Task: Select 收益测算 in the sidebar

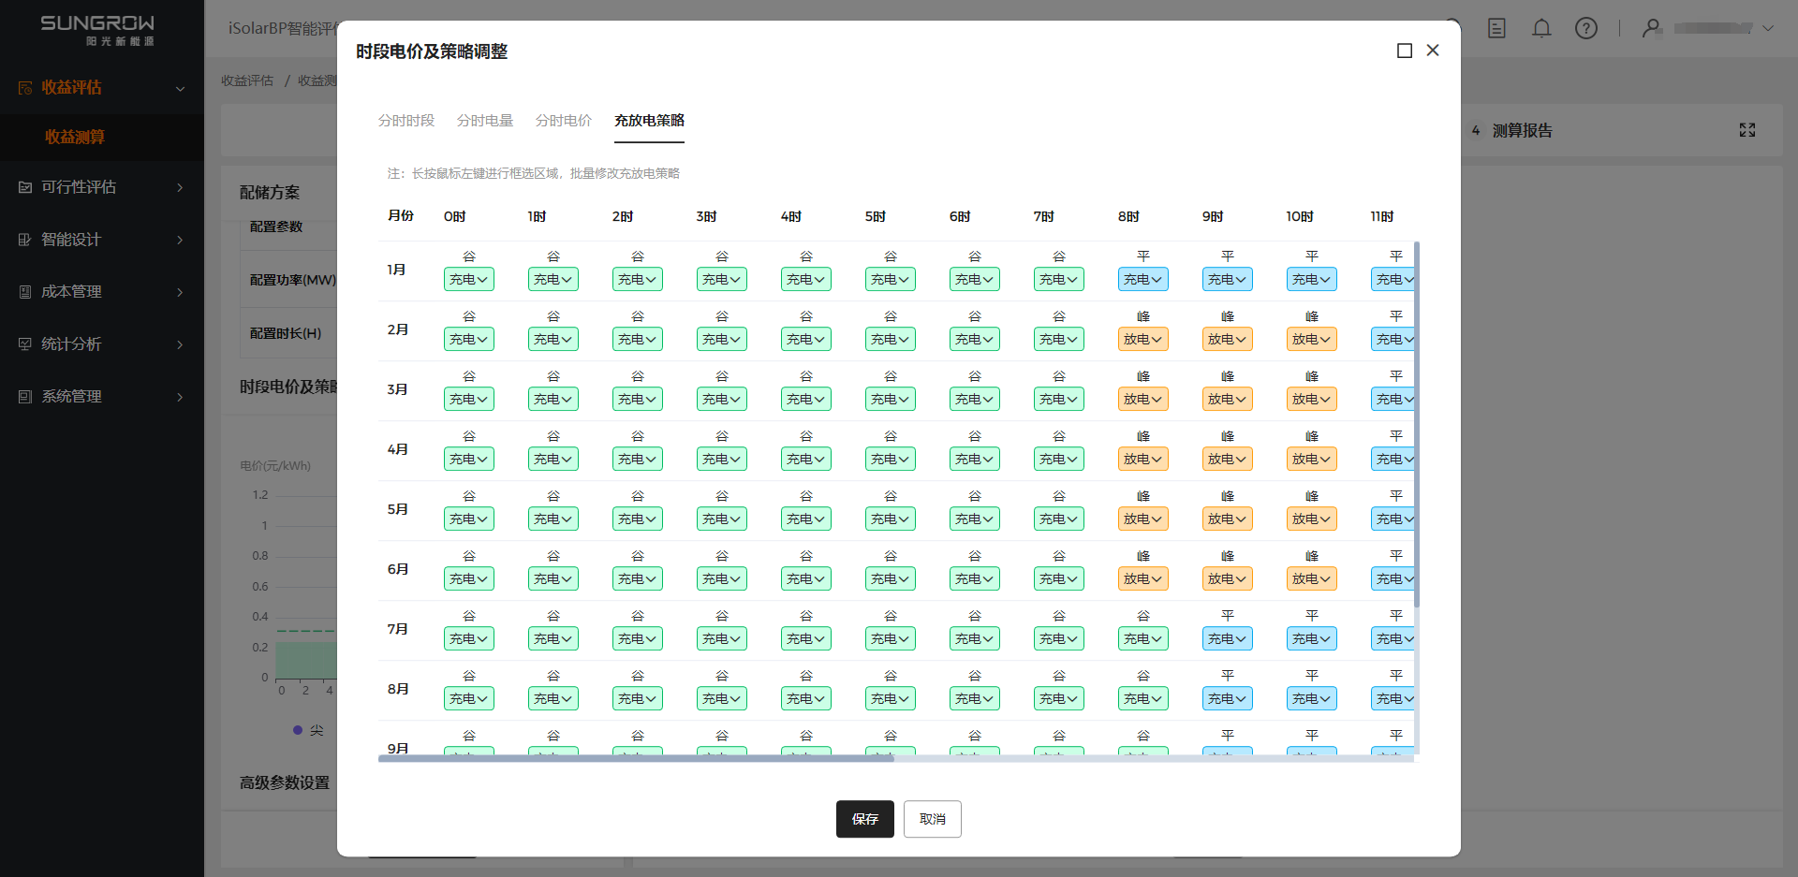Action: [75, 137]
